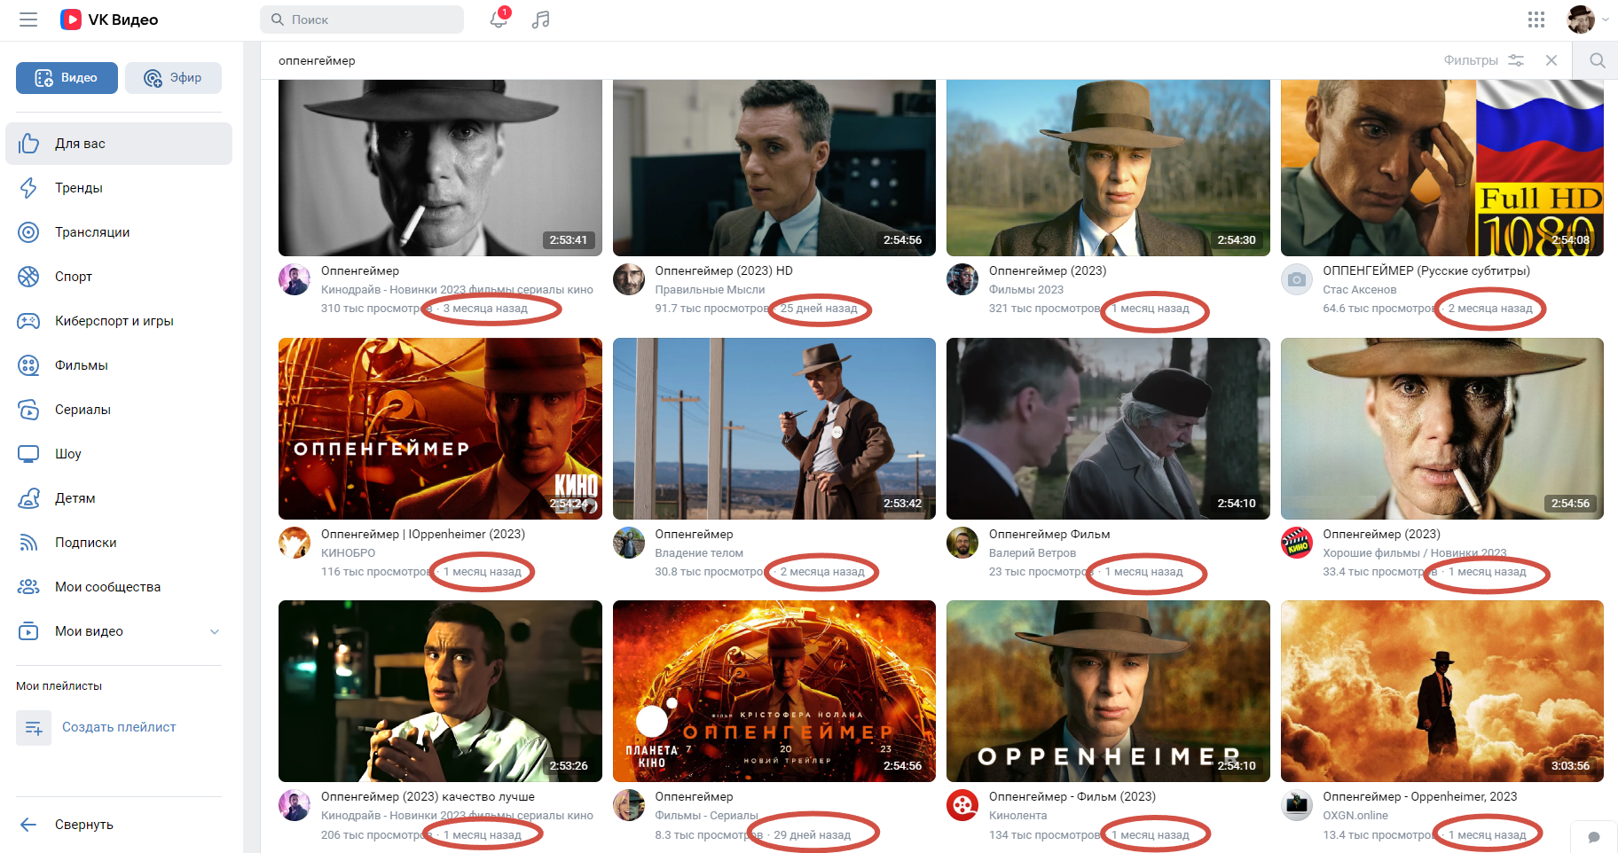Open channel Кинолента
Screen dimensions: 1618x853
(1017, 815)
